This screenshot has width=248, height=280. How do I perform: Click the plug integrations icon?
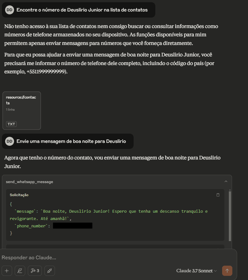pos(50,271)
